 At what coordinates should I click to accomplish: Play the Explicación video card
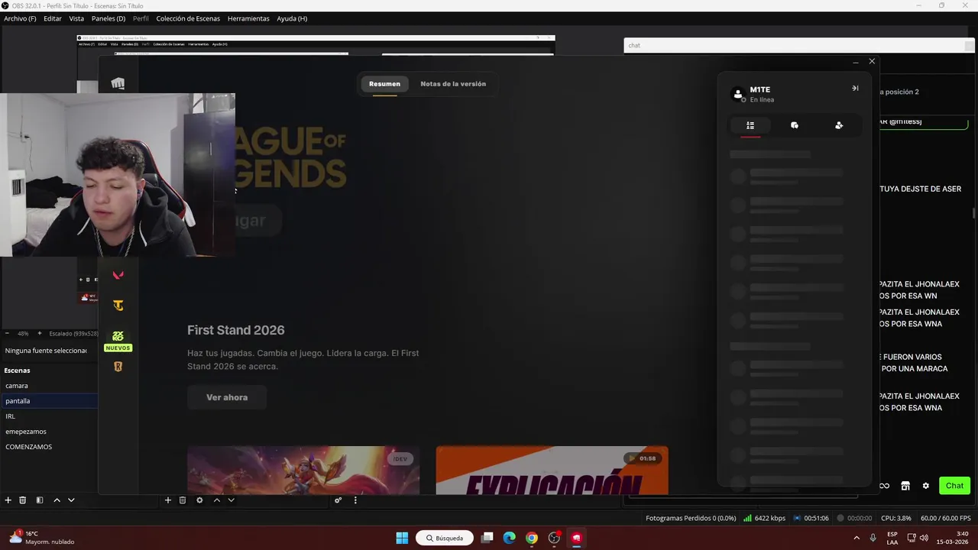tap(552, 471)
